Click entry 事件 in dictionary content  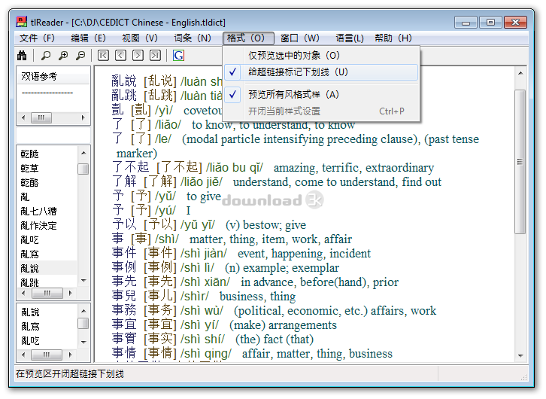coord(124,253)
